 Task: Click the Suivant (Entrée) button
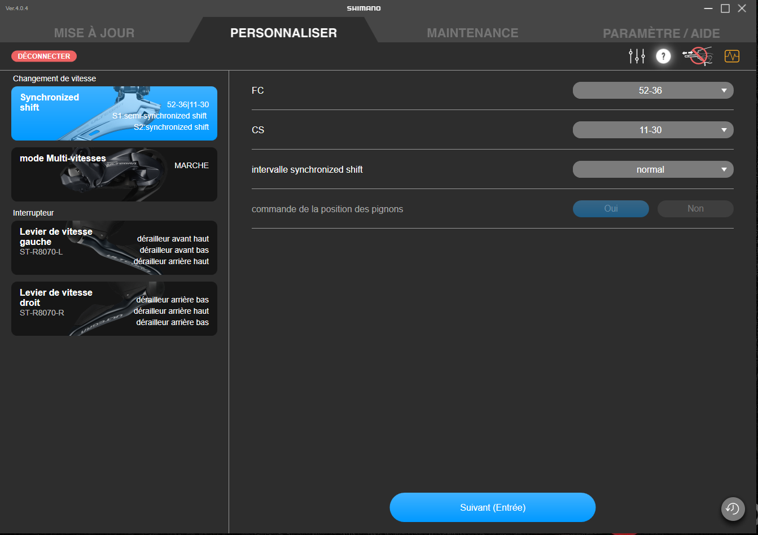[493, 507]
